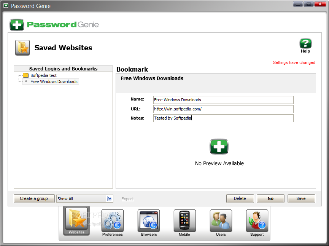Open the Browsers settings icon
This screenshot has height=246, width=329.
pyautogui.click(x=149, y=220)
